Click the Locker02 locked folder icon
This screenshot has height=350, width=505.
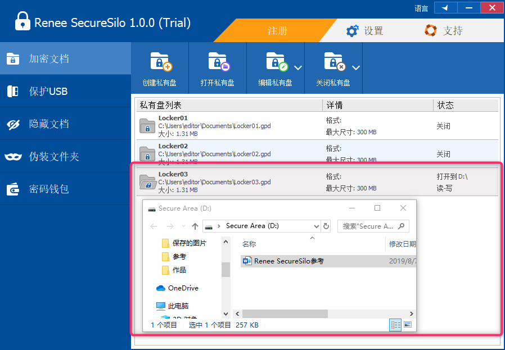coord(147,154)
